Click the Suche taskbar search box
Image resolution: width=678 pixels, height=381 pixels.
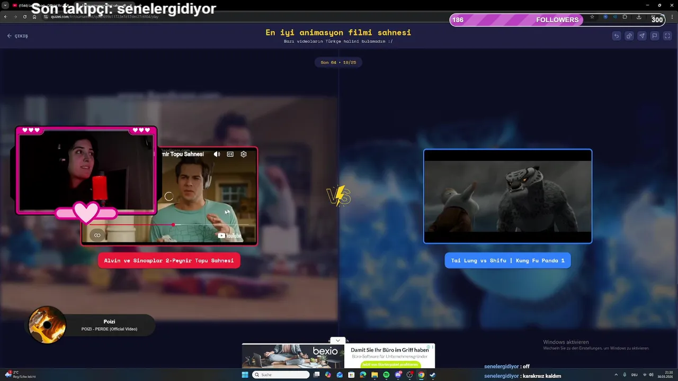click(x=281, y=375)
